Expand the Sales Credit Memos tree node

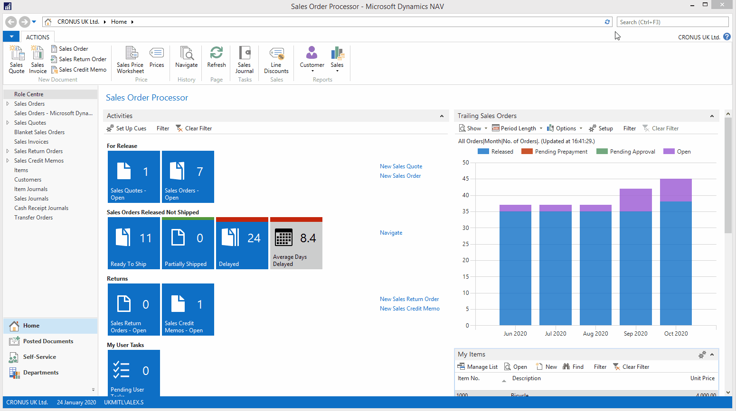(8, 160)
